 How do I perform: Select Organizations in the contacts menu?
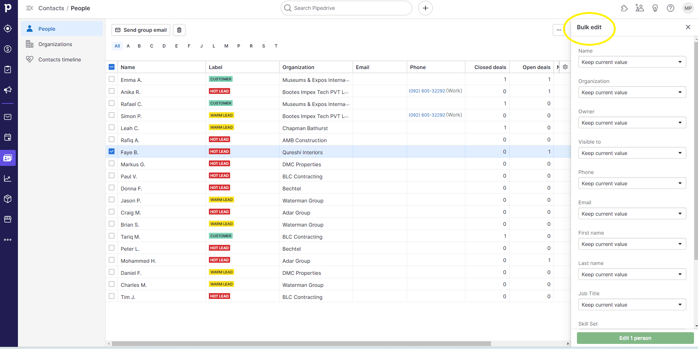[x=62, y=44]
